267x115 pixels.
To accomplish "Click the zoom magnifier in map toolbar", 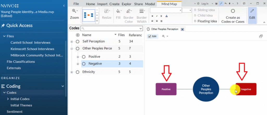I will pos(164,36).
